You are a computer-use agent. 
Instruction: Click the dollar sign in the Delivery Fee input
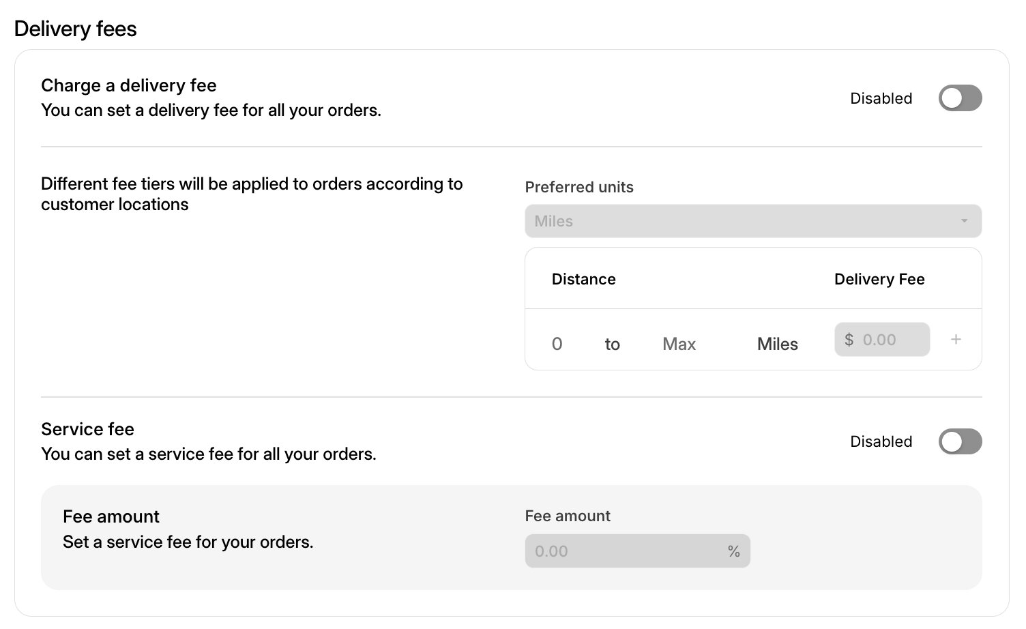click(850, 339)
